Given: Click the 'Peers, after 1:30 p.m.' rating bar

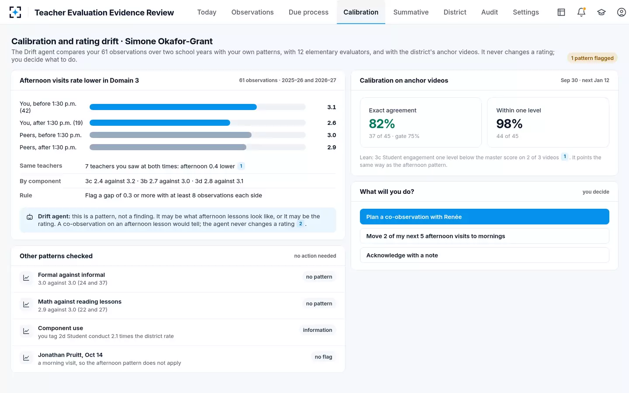Looking at the screenshot, I should coord(197,147).
